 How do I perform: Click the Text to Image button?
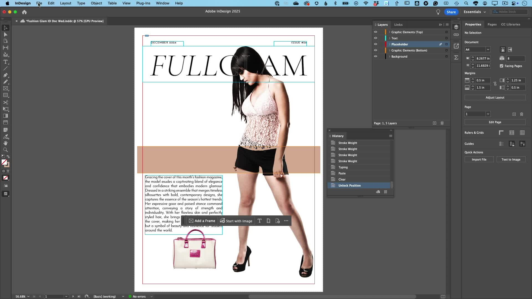coord(511,159)
